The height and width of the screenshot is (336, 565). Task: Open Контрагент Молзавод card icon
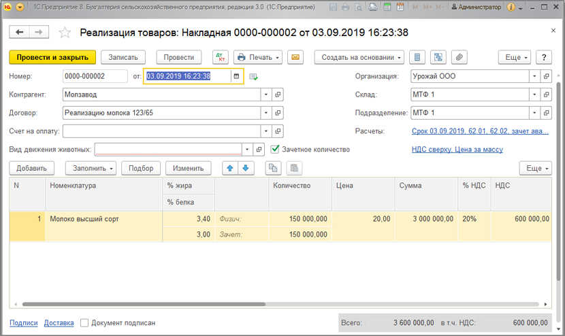pyautogui.click(x=278, y=95)
